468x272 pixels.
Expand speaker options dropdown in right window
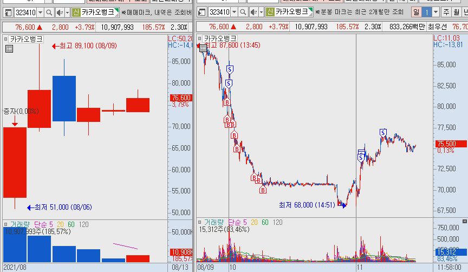tap(261, 12)
